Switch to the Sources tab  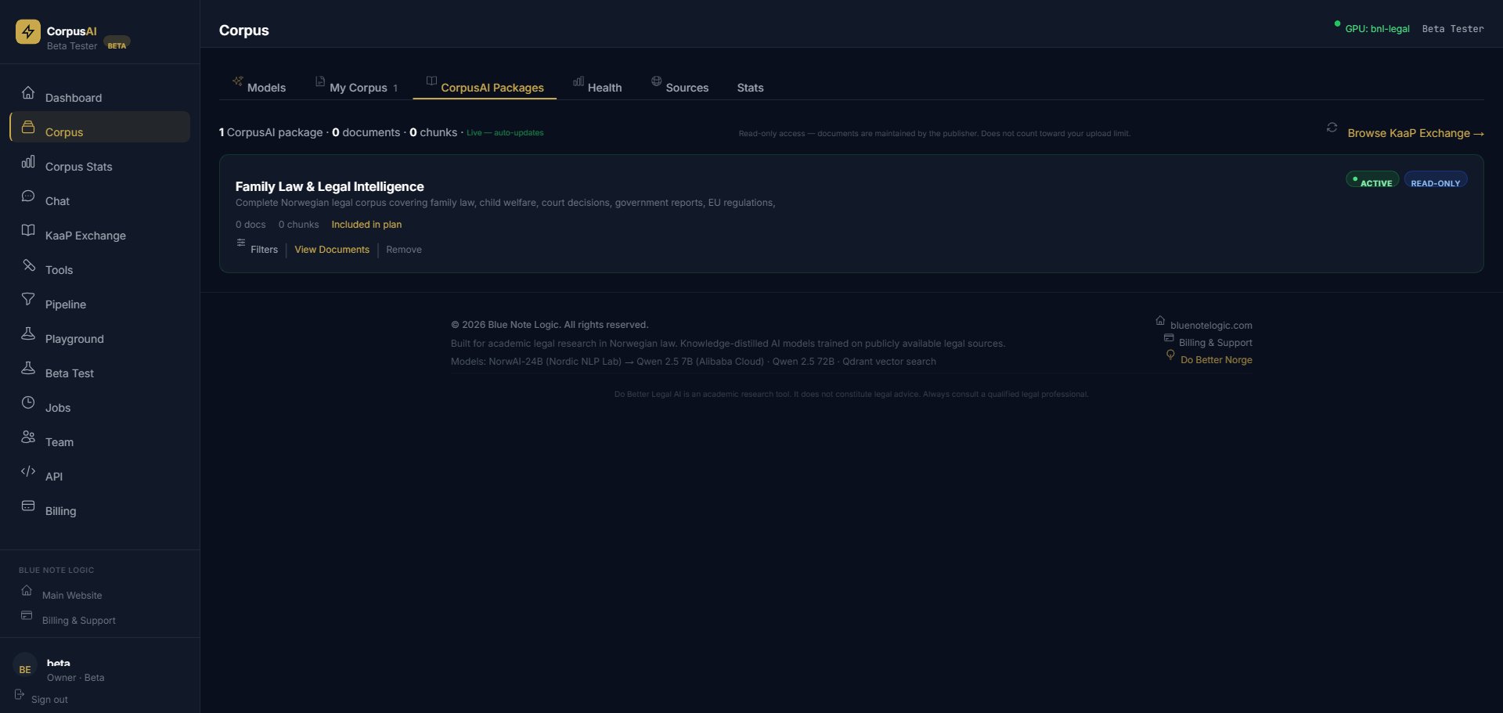[687, 88]
